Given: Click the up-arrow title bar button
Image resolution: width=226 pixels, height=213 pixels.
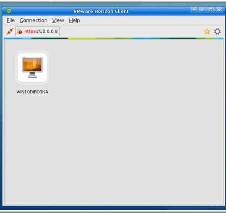Looking at the screenshot, I should pos(194,10).
